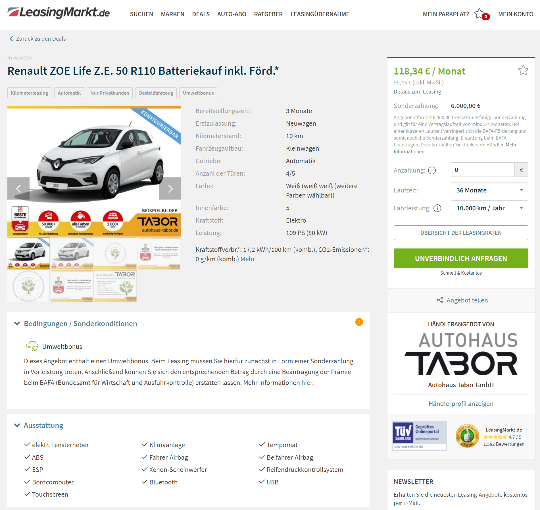Open the LEASINGÜBERNAHME menu
This screenshot has width=540, height=510.
(x=320, y=14)
